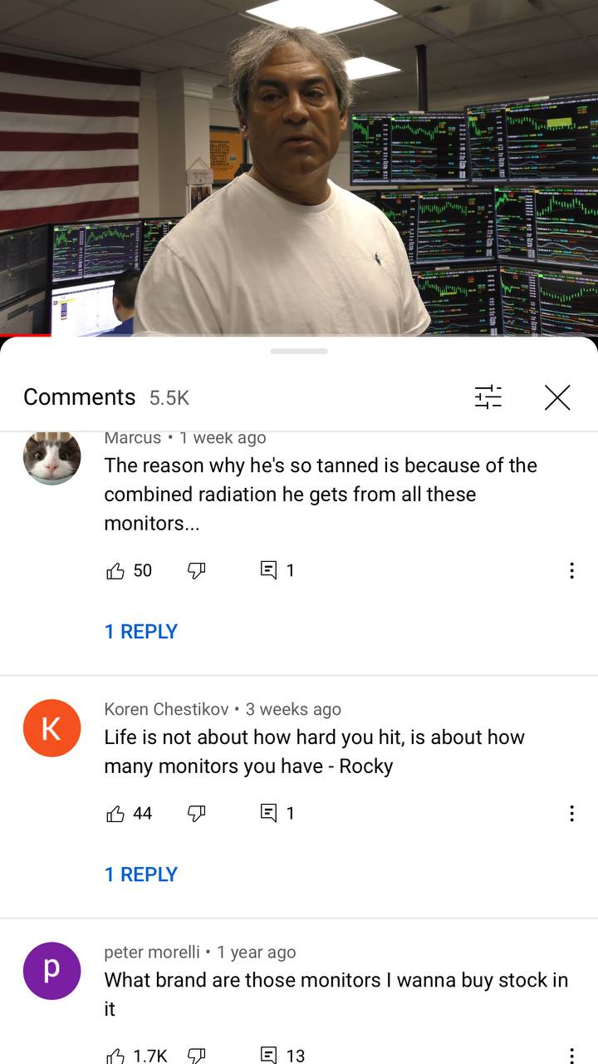The width and height of the screenshot is (598, 1064).
Task: Close the comments panel
Action: point(557,397)
